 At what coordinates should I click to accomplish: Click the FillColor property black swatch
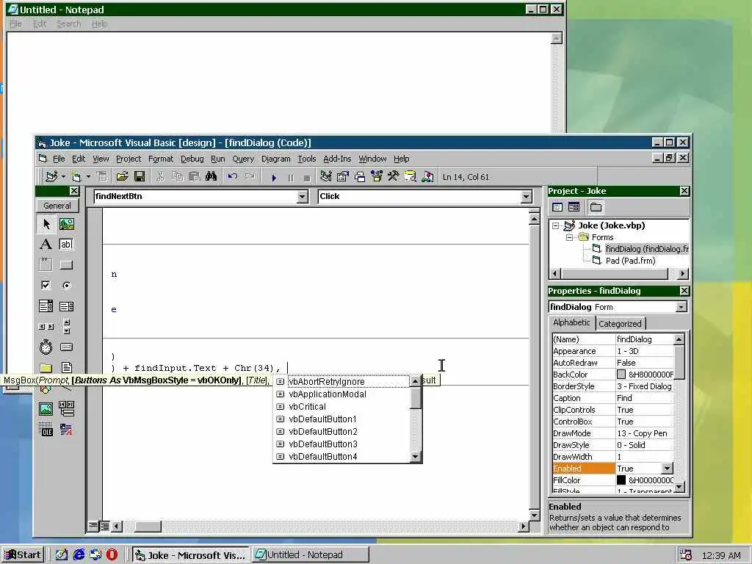pyautogui.click(x=621, y=480)
